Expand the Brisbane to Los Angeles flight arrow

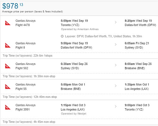coord(116,86)
